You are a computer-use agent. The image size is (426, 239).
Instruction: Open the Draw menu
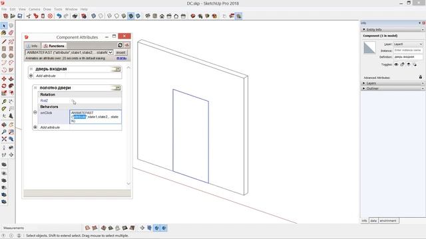(47, 9)
